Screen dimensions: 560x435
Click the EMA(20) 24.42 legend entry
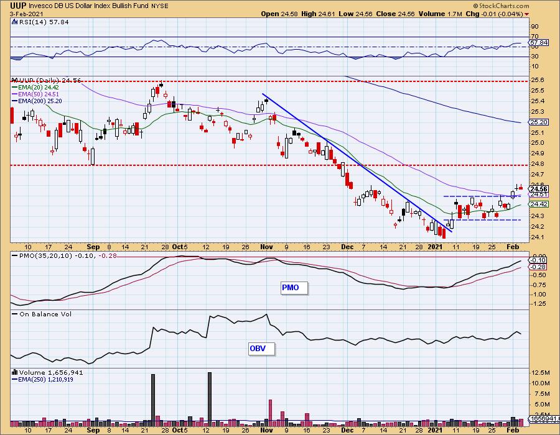point(35,88)
